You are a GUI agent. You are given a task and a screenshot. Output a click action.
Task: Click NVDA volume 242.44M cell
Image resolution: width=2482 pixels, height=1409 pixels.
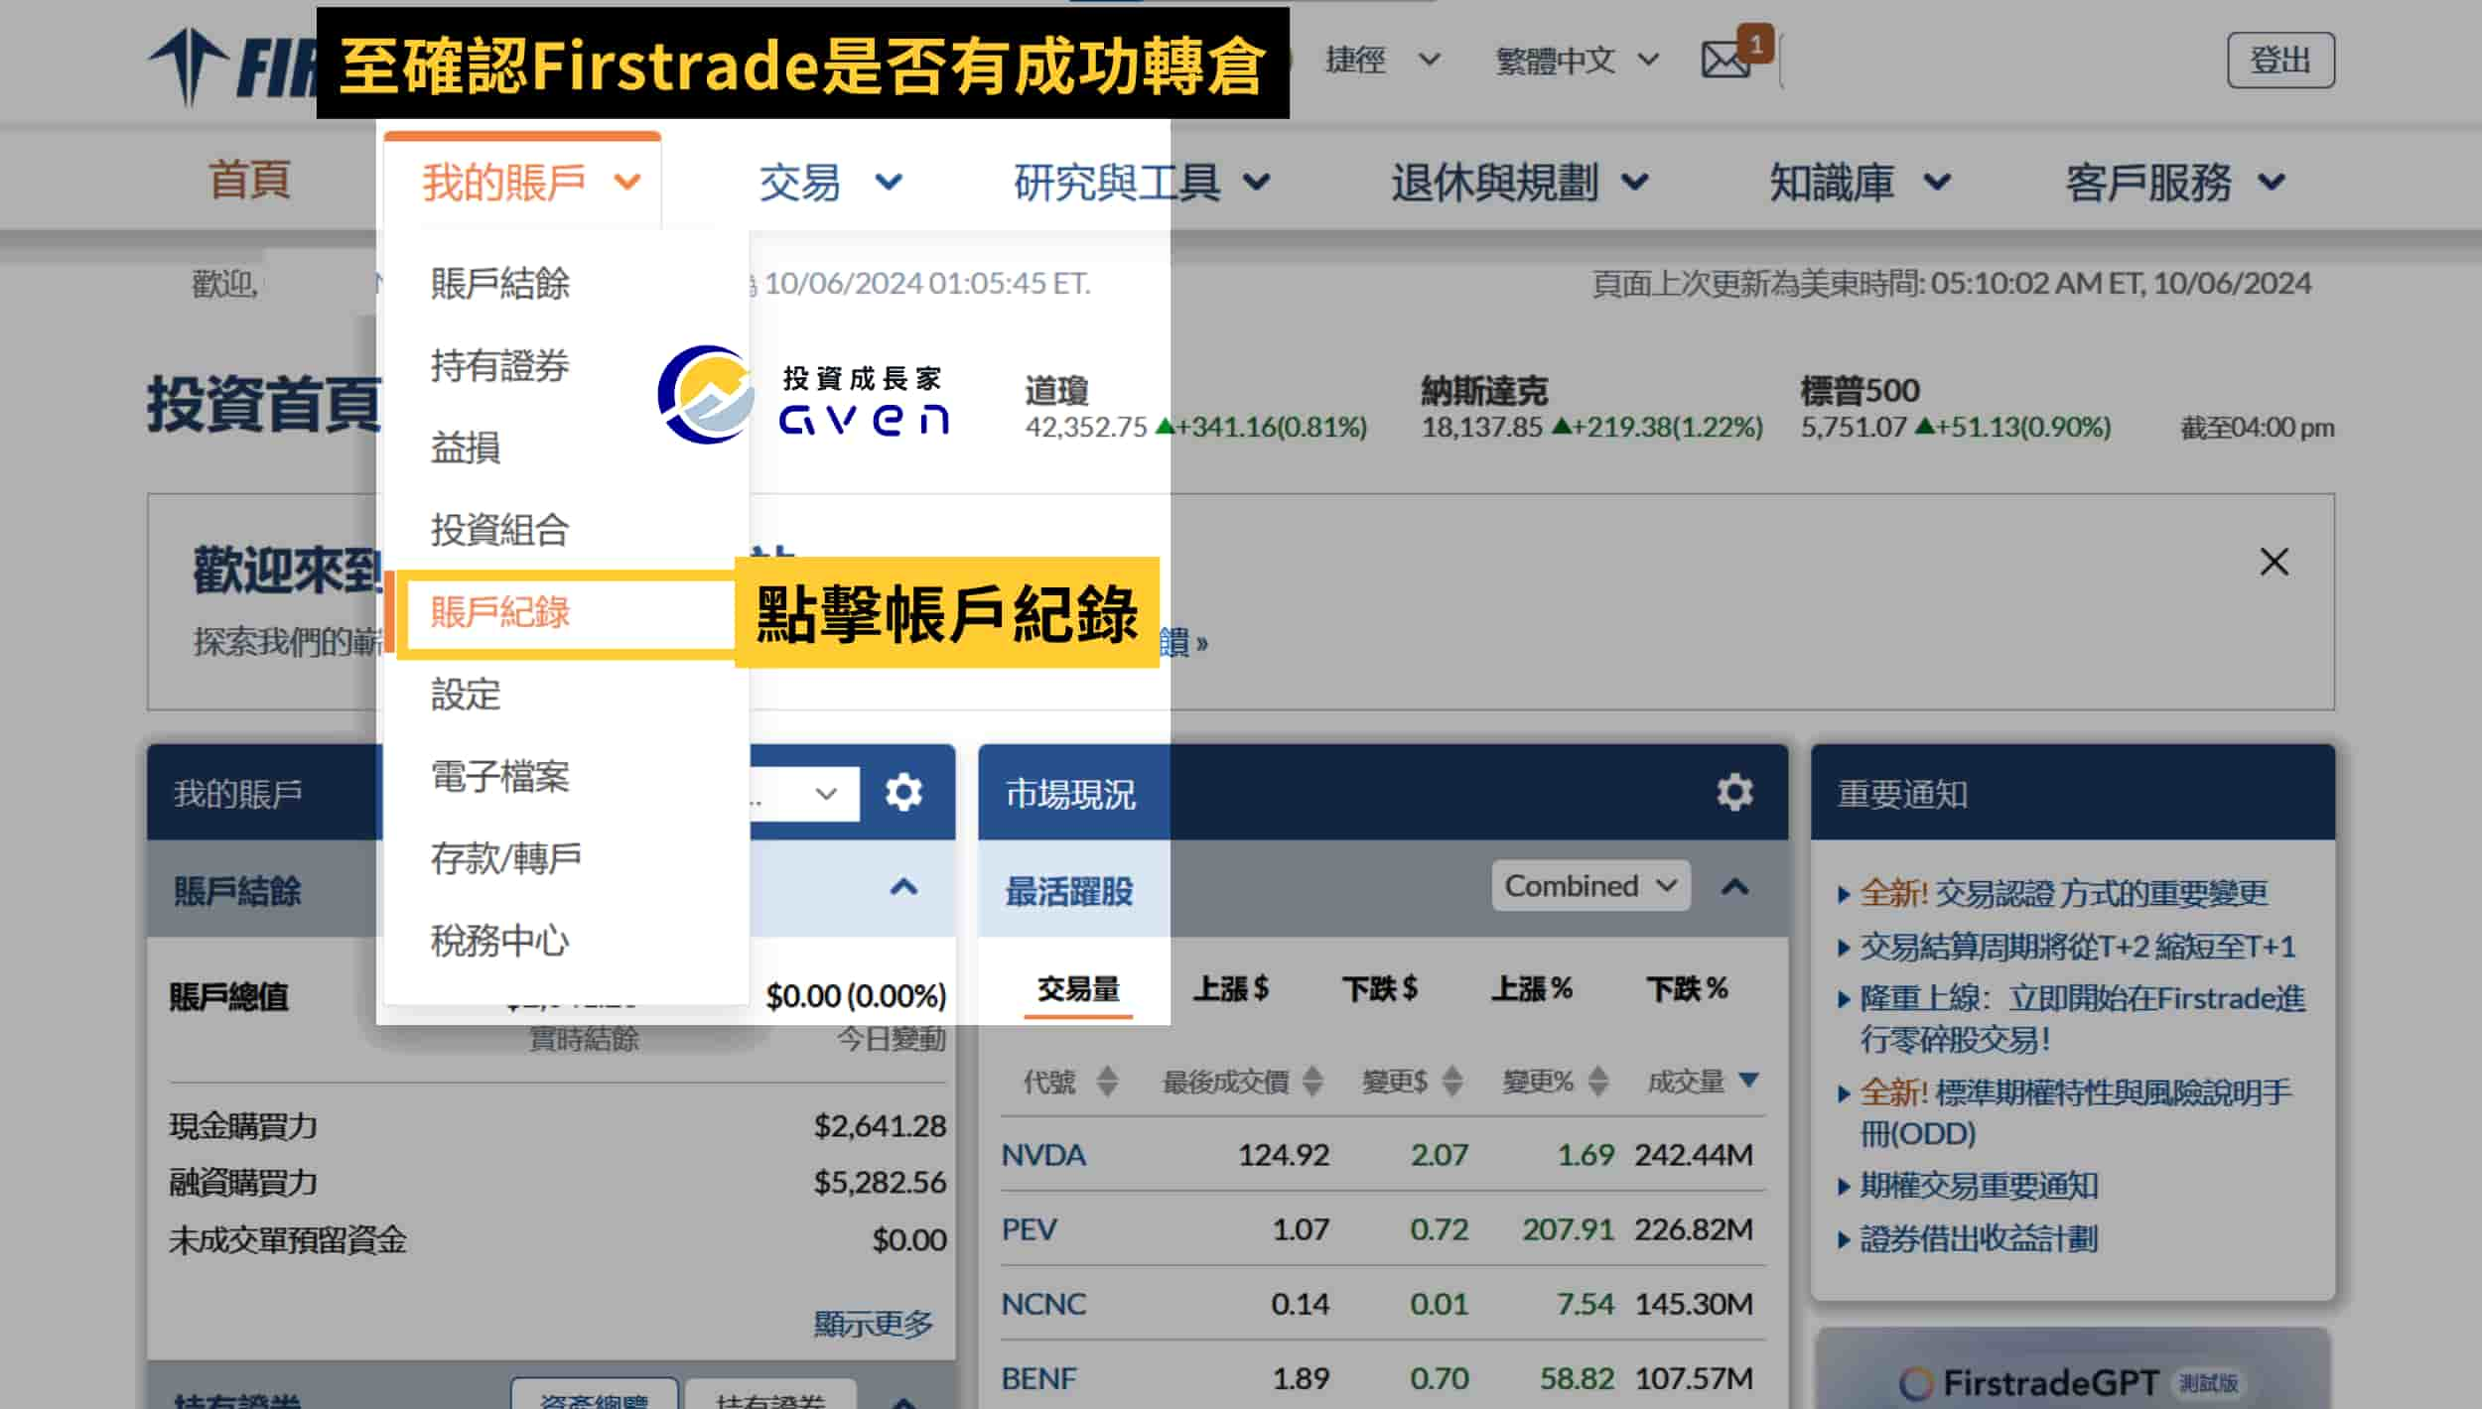click(x=1694, y=1155)
